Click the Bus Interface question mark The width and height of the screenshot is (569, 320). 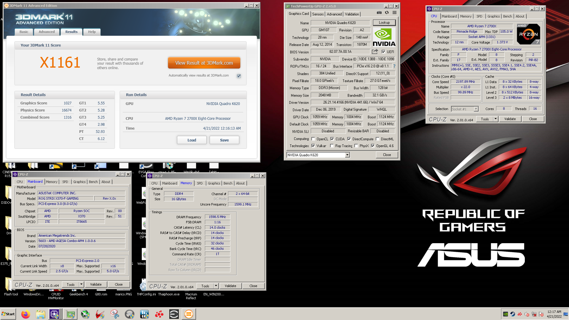394,66
